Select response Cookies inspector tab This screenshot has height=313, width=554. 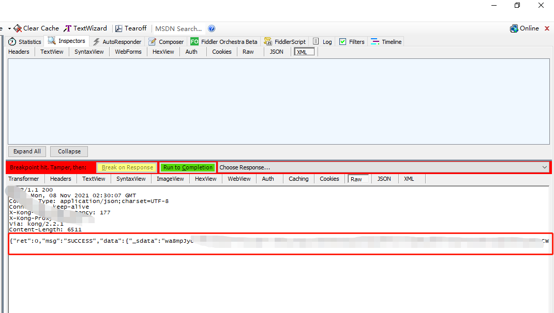pos(330,179)
